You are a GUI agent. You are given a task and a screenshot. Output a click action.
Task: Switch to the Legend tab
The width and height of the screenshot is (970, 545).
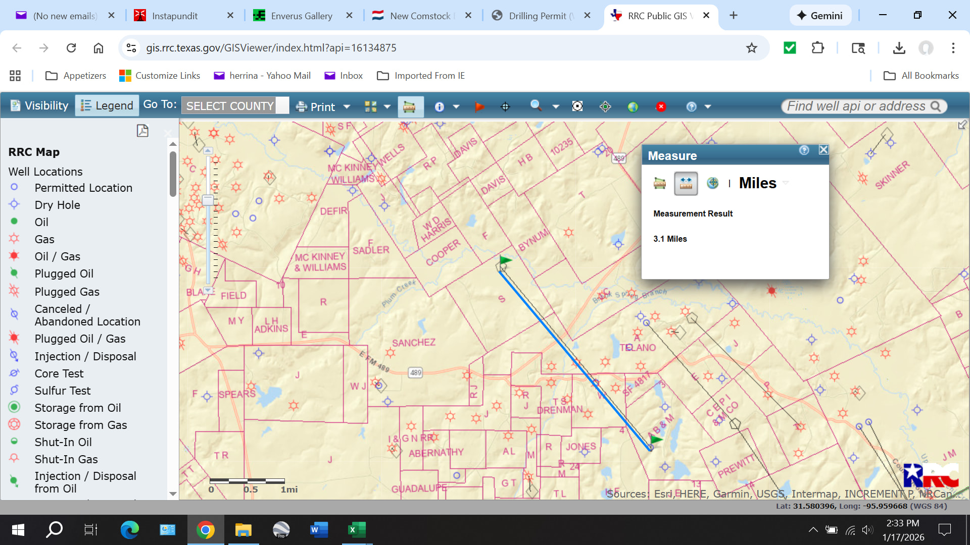pos(107,105)
